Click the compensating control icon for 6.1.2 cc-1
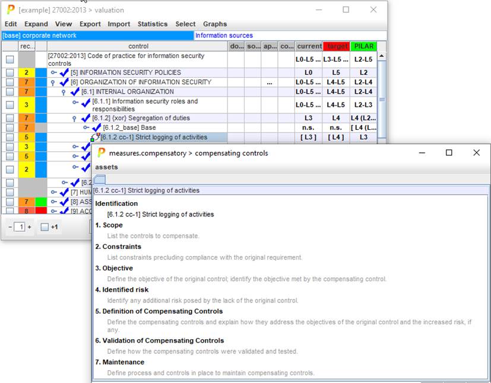This screenshot has width=491, height=383. tap(94, 137)
